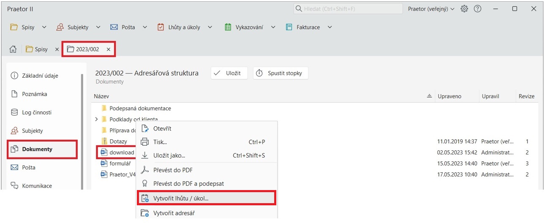Screen dimensions: 545x223
Task: Open the Pošta toolbar menu
Action: coord(123,27)
